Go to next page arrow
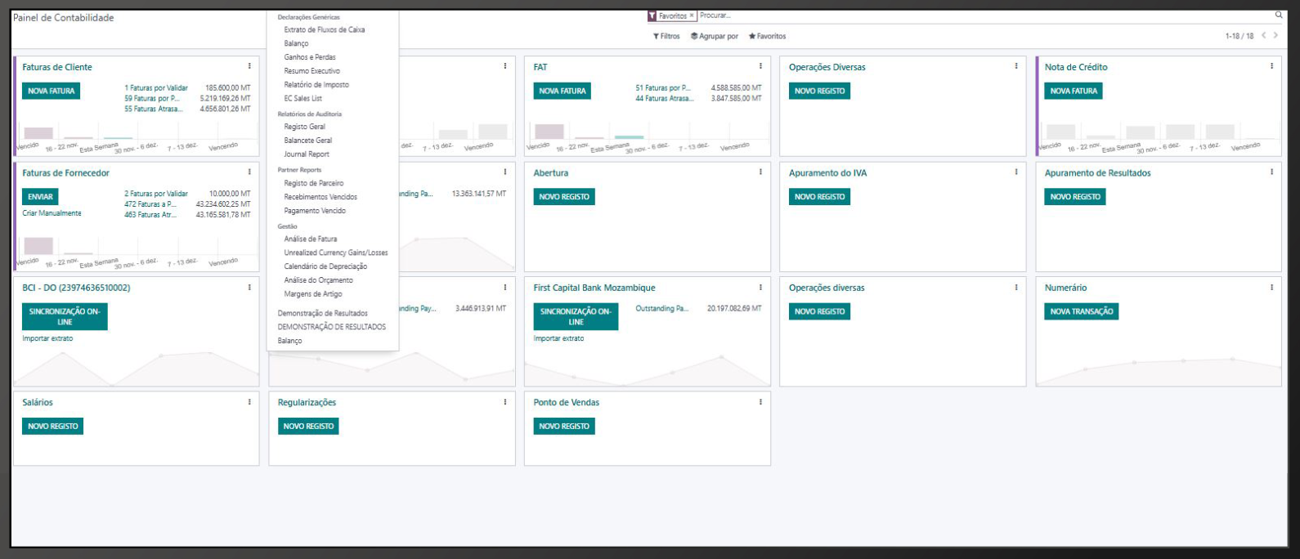 click(x=1275, y=35)
